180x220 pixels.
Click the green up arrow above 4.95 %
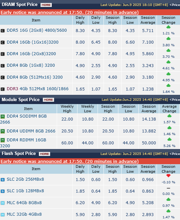click(x=168, y=74)
